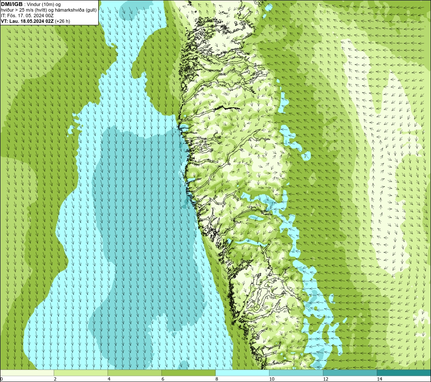Screen dimensions: 431x382
Task: Click the line 'VT: Lau. 18.05.2024 02Z (+26 h)'
Action: 35,21
